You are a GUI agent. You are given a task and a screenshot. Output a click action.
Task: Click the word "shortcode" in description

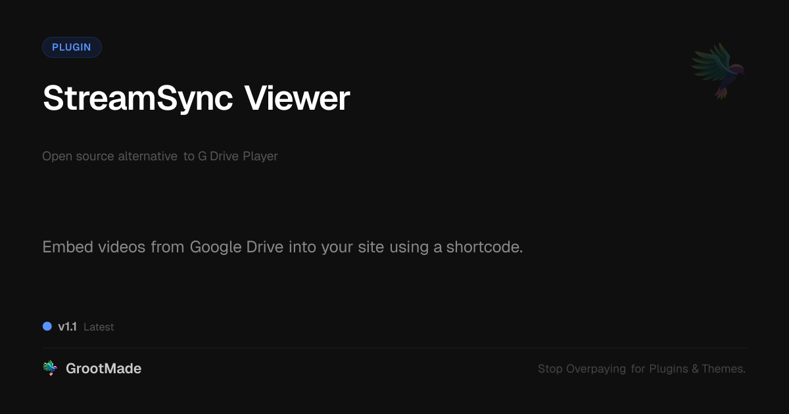coord(483,248)
